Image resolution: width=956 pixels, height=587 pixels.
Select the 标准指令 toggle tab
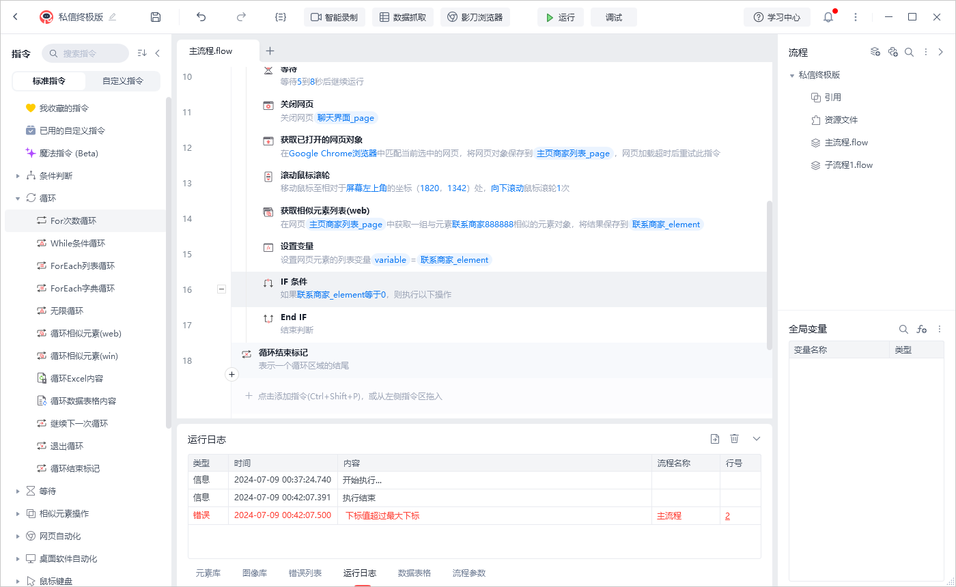click(49, 81)
